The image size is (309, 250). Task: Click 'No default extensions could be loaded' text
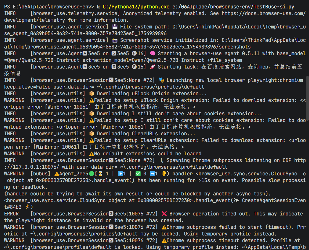[x=148, y=154]
